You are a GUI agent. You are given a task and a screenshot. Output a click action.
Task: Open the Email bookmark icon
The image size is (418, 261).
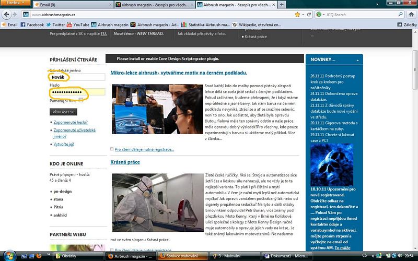[4, 25]
